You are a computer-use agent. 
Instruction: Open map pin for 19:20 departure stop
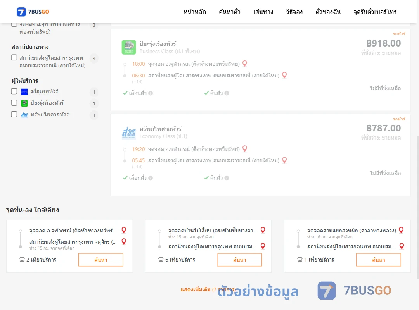(x=244, y=148)
